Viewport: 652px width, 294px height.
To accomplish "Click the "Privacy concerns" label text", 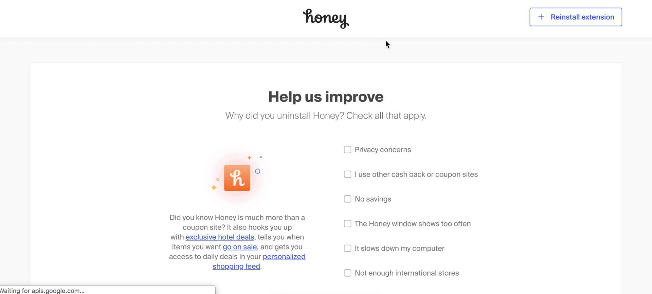I will 383,149.
